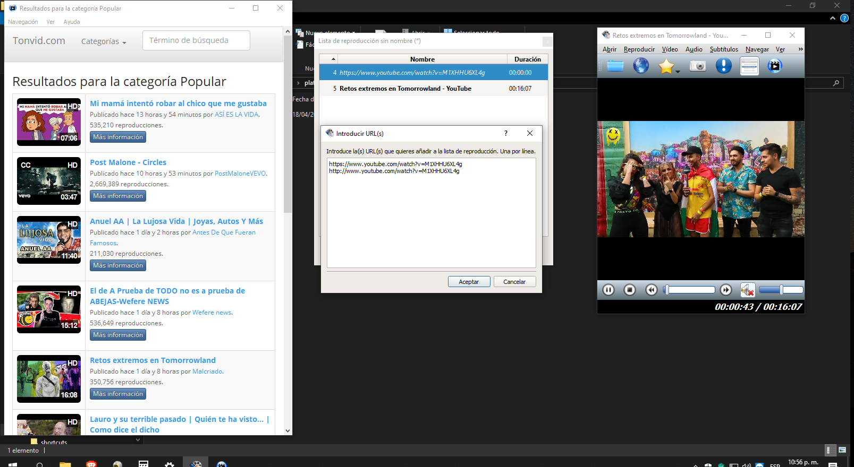The width and height of the screenshot is (854, 467).
Task: Click the Término de búsqueda search field
Action: [196, 40]
